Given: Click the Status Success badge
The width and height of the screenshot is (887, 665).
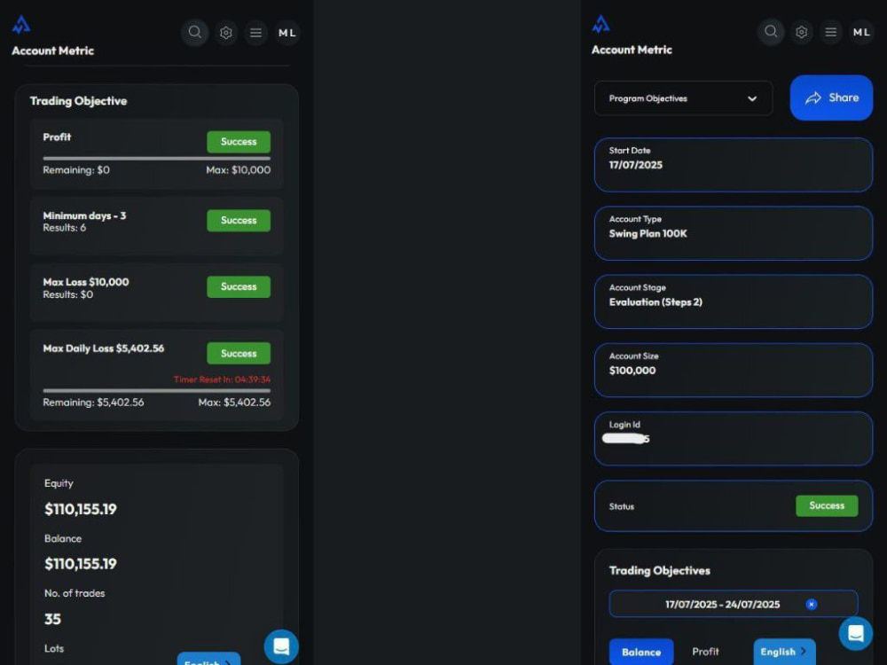Looking at the screenshot, I should click(x=827, y=505).
